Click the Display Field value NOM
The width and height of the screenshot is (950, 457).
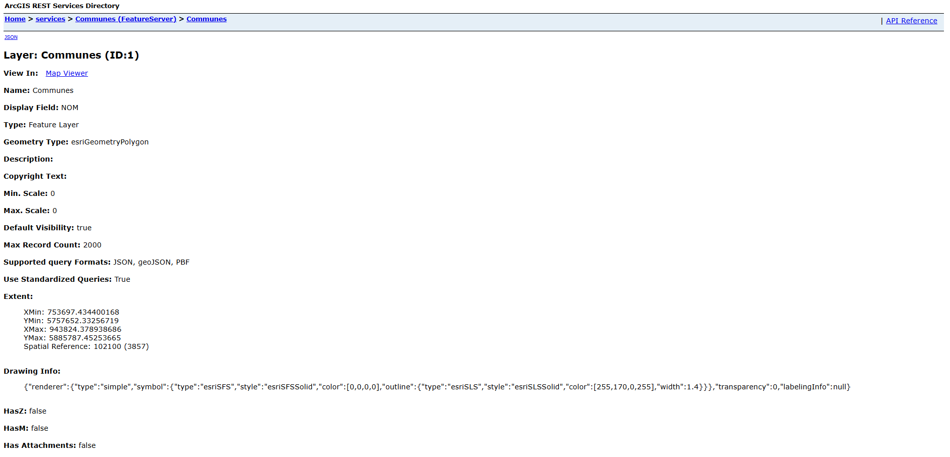[x=70, y=108]
